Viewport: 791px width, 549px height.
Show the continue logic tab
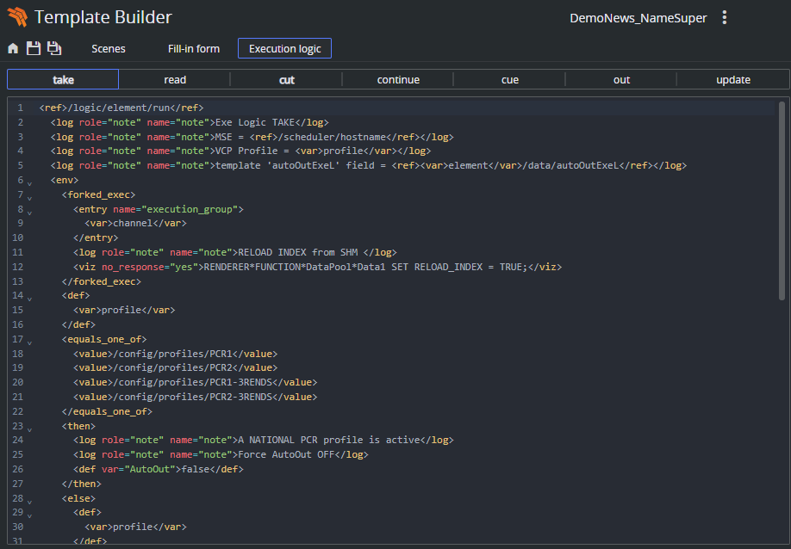click(398, 80)
